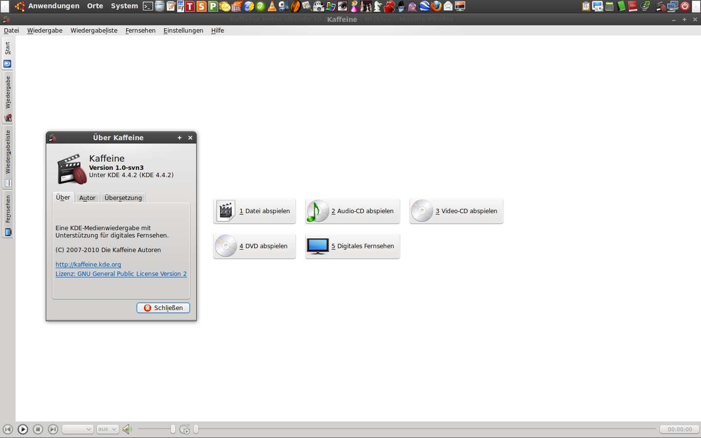Image resolution: width=701 pixels, height=438 pixels.
Task: Maximize the Über Kaffeine dialog
Action: pos(180,138)
